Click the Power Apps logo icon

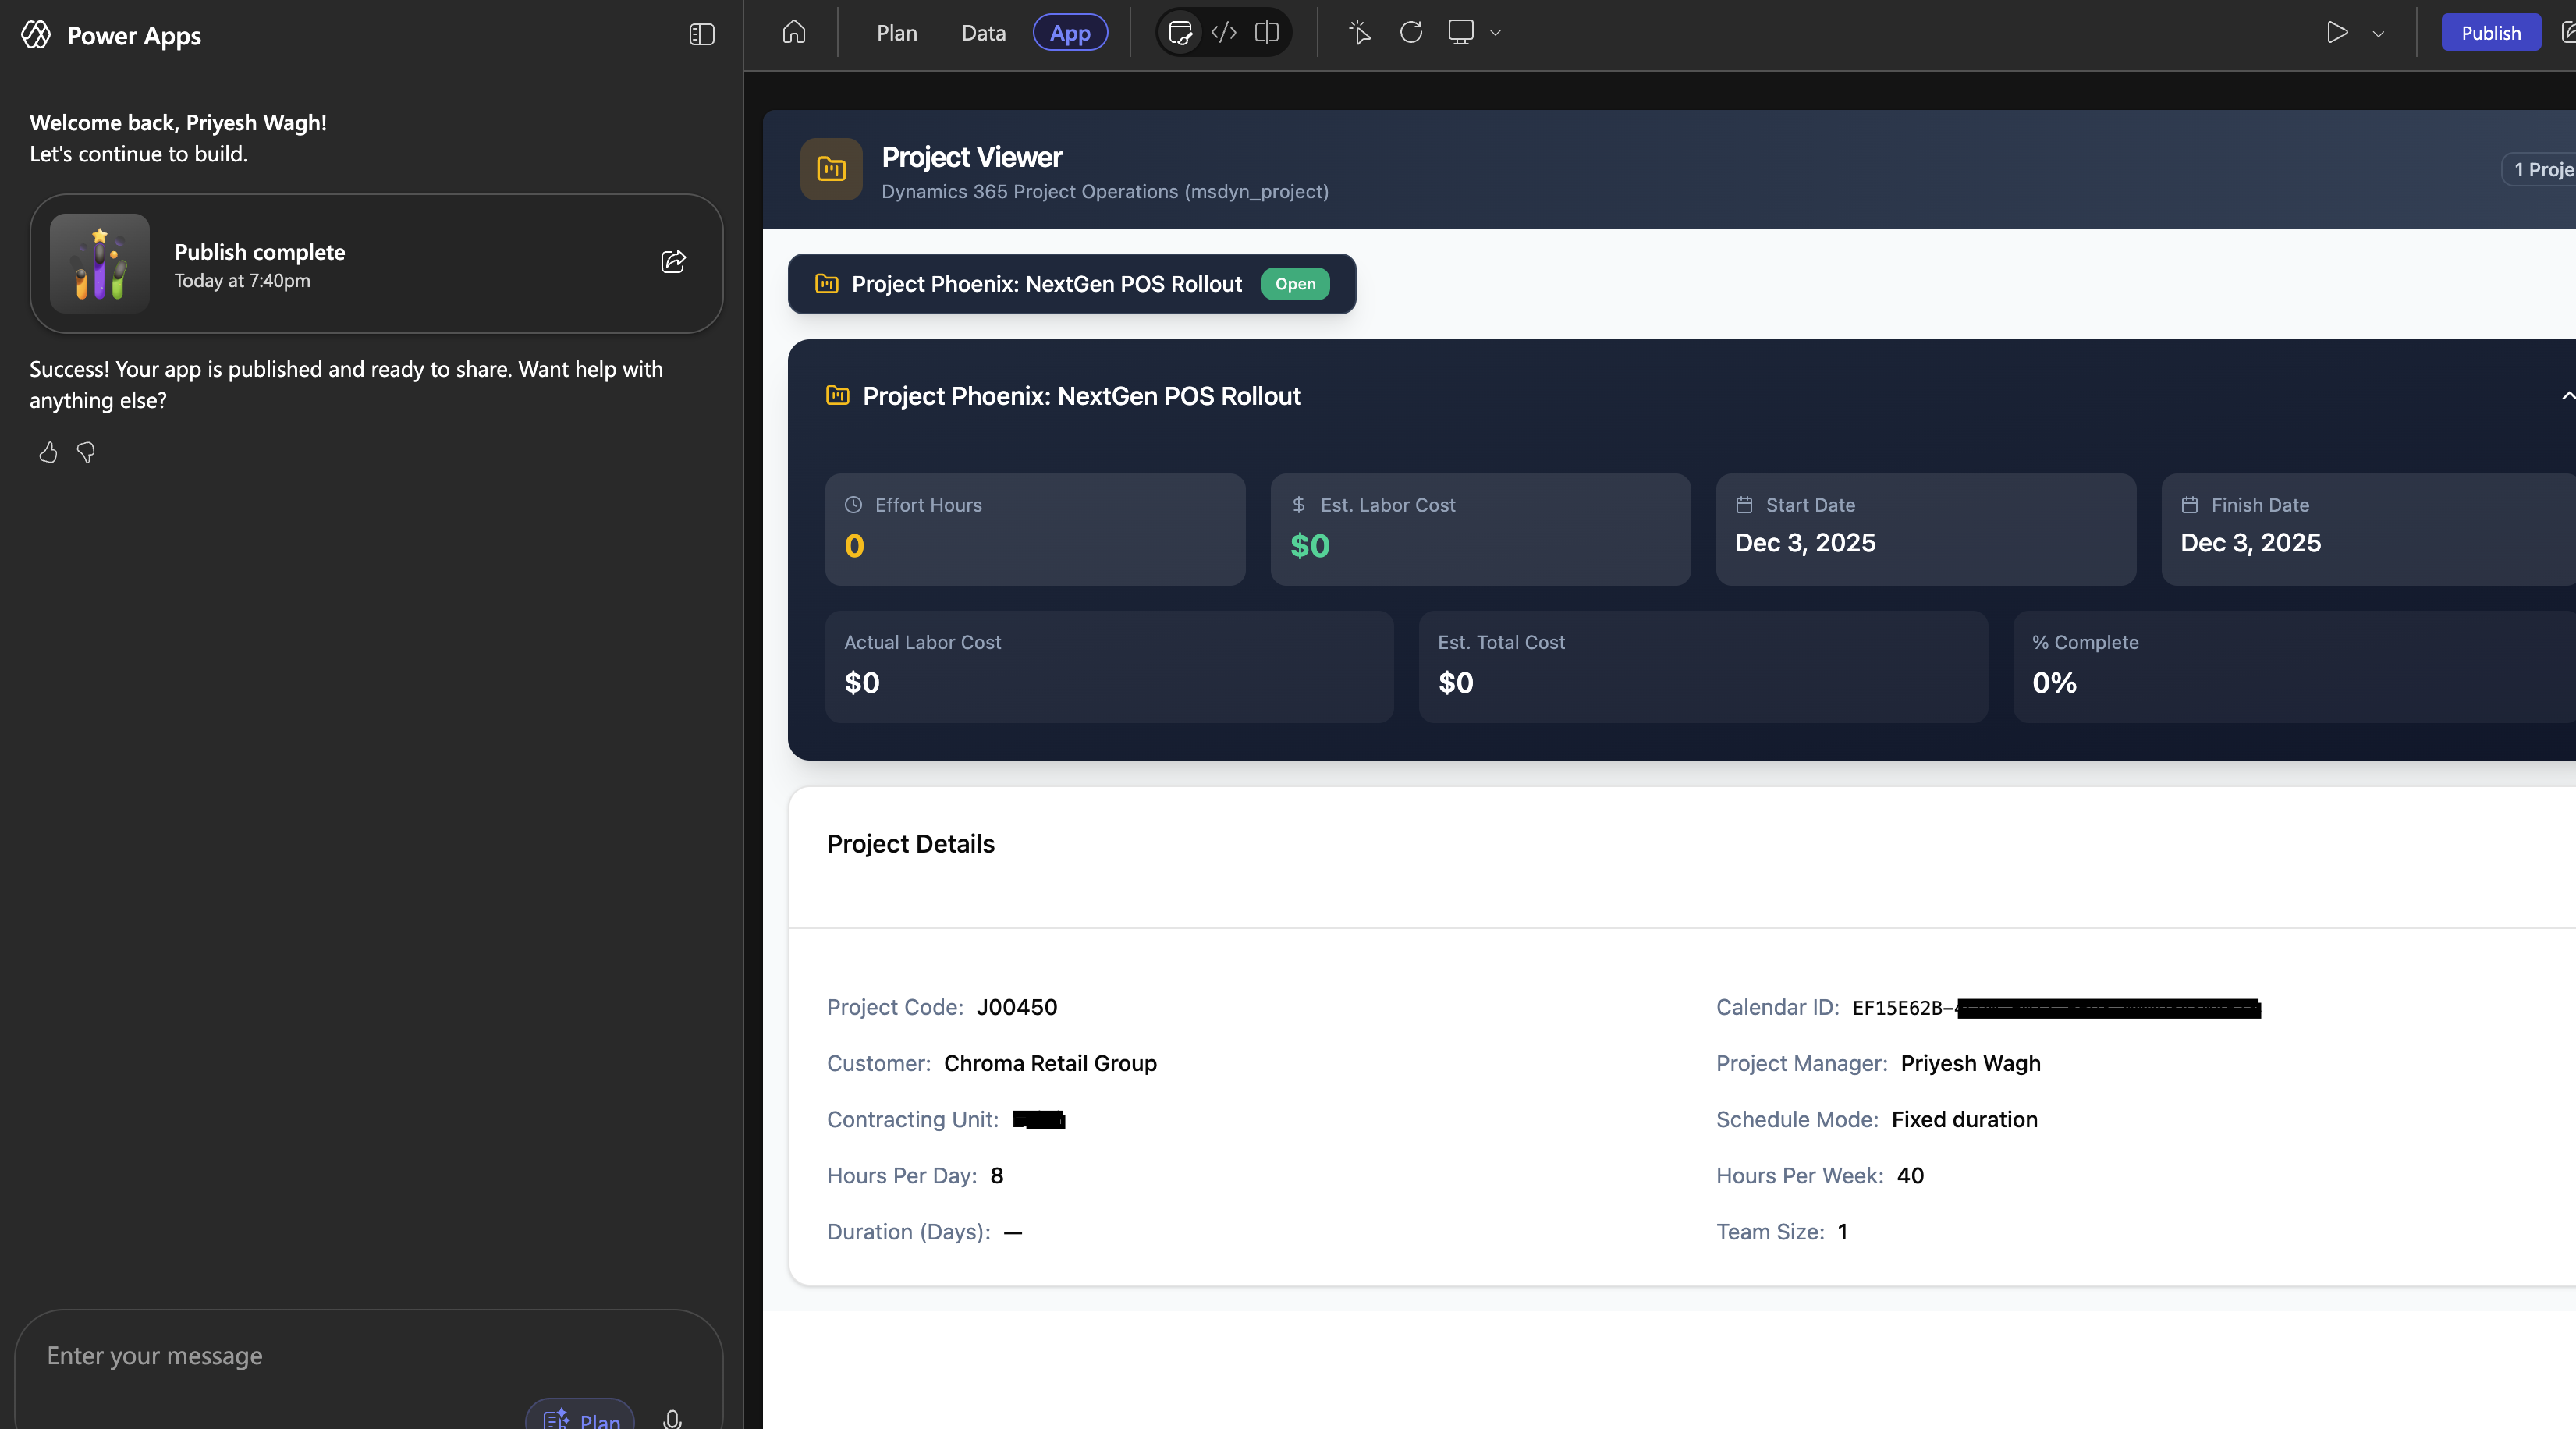[36, 35]
